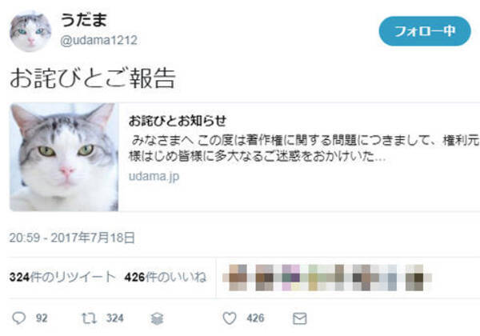Open the お詫びとお知らせ card title
This screenshot has height=336, width=480.
pos(178,121)
